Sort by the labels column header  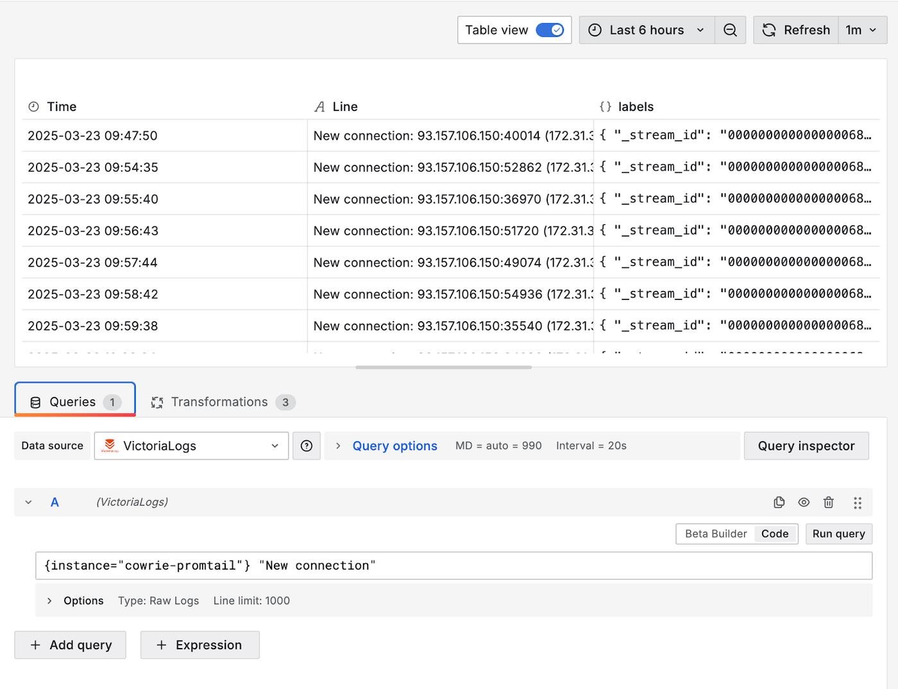[636, 106]
